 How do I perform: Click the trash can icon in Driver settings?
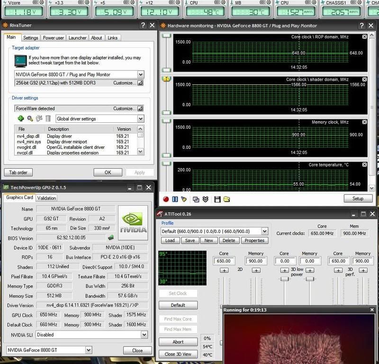pos(48,118)
